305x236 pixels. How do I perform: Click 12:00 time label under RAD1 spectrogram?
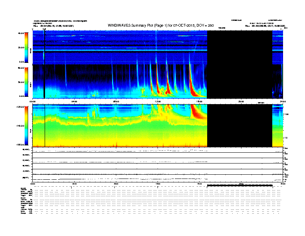point(158,101)
